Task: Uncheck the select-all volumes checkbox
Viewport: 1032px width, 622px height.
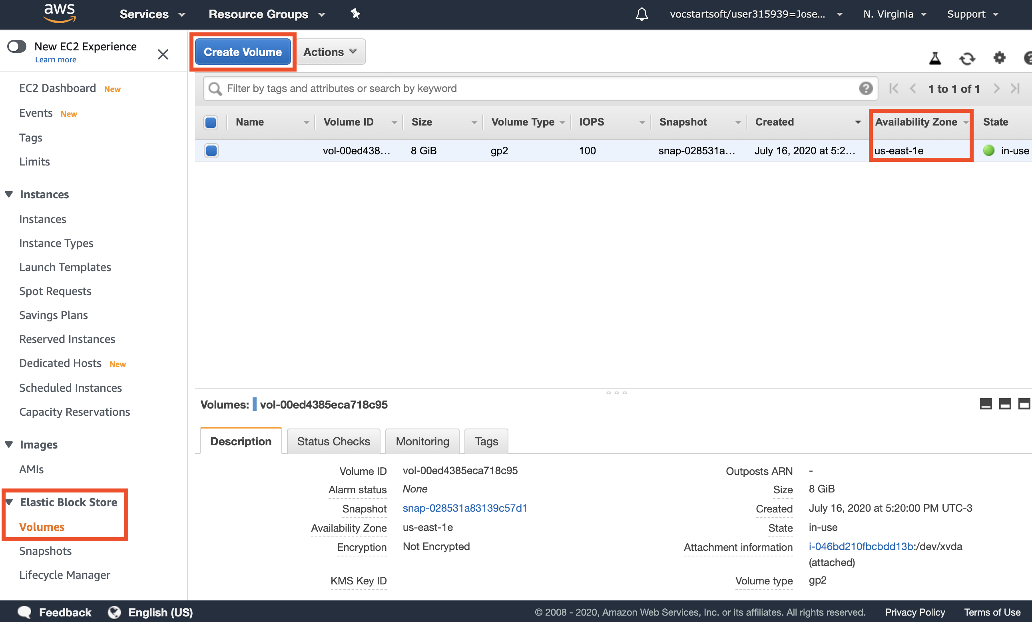Action: (211, 122)
